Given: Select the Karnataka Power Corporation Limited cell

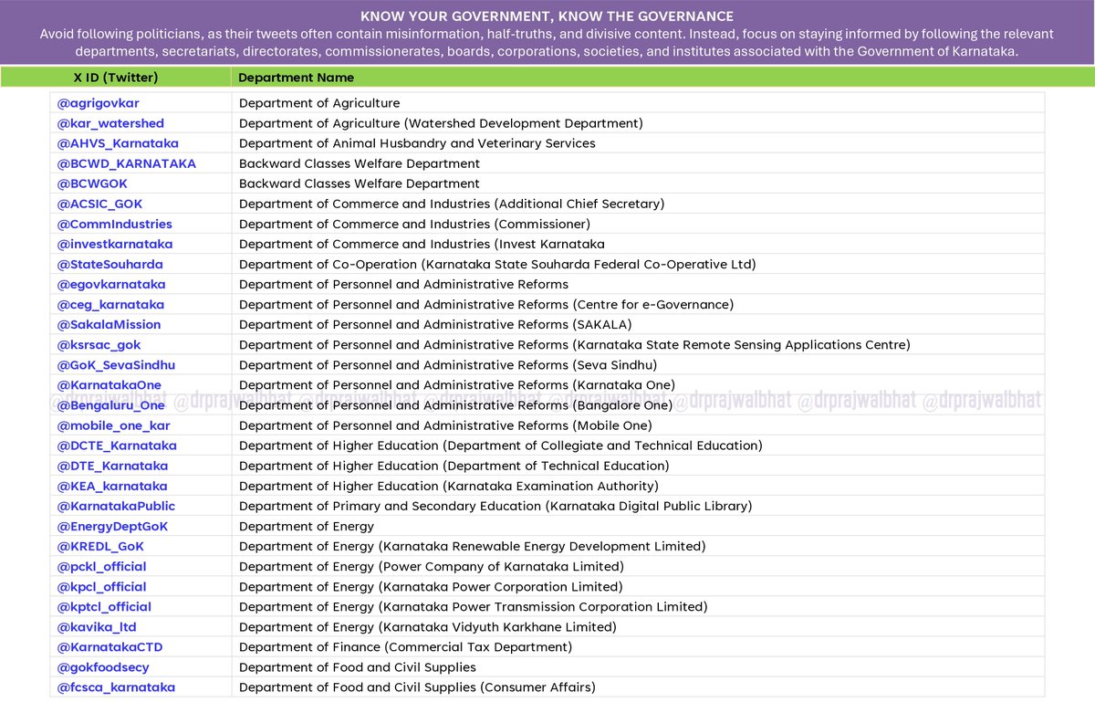Looking at the screenshot, I should click(638, 586).
